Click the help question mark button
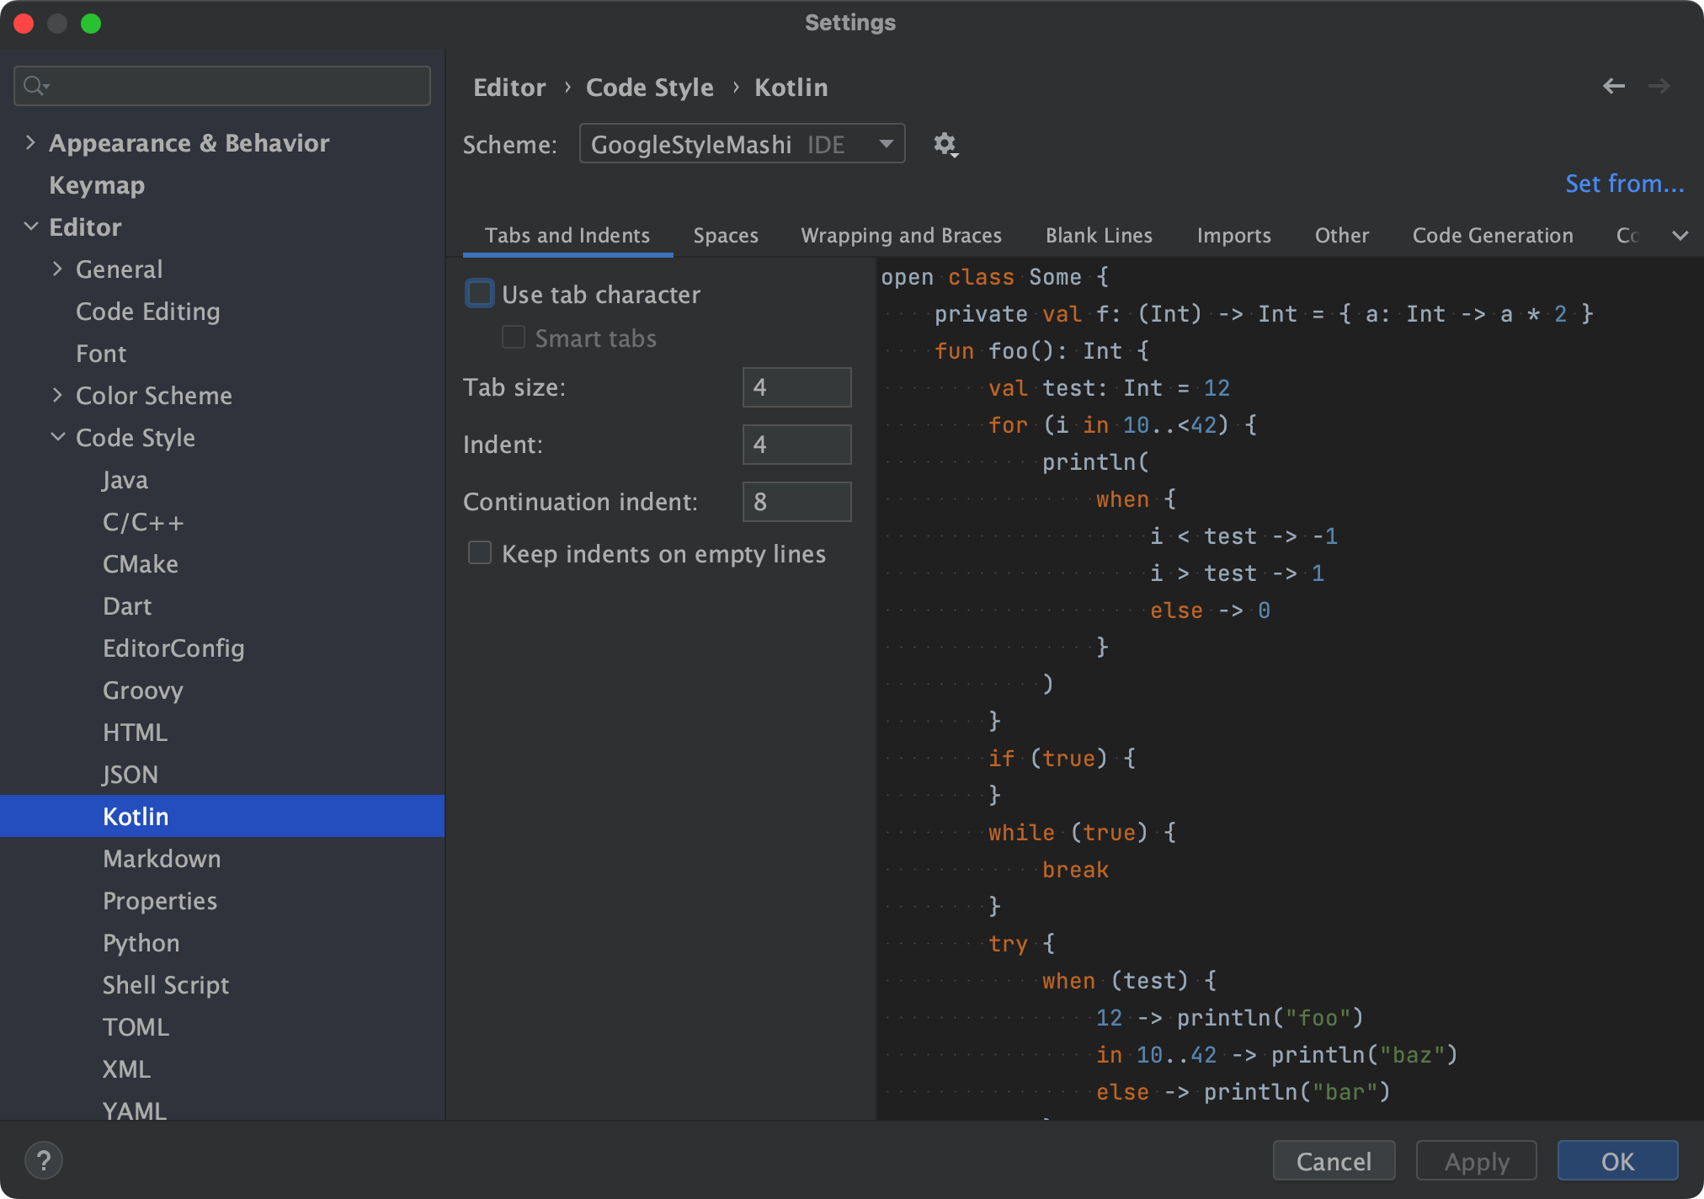The width and height of the screenshot is (1704, 1199). pos(44,1160)
